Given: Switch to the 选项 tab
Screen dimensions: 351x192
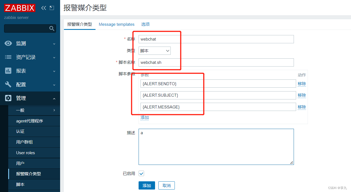Looking at the screenshot, I should tap(145, 24).
